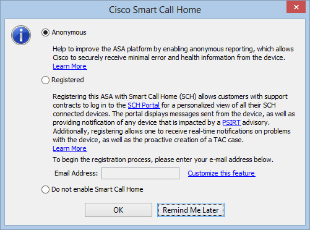Viewport: 310px width, 230px height.
Task: Click the begin registration process instruction text
Action: pos(163,160)
